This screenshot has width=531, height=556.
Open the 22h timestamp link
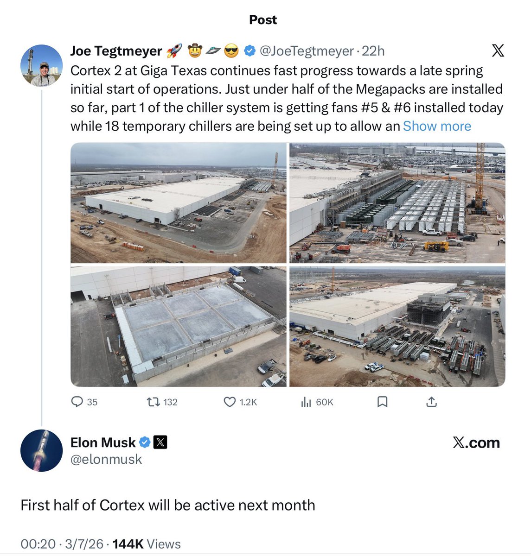point(373,51)
